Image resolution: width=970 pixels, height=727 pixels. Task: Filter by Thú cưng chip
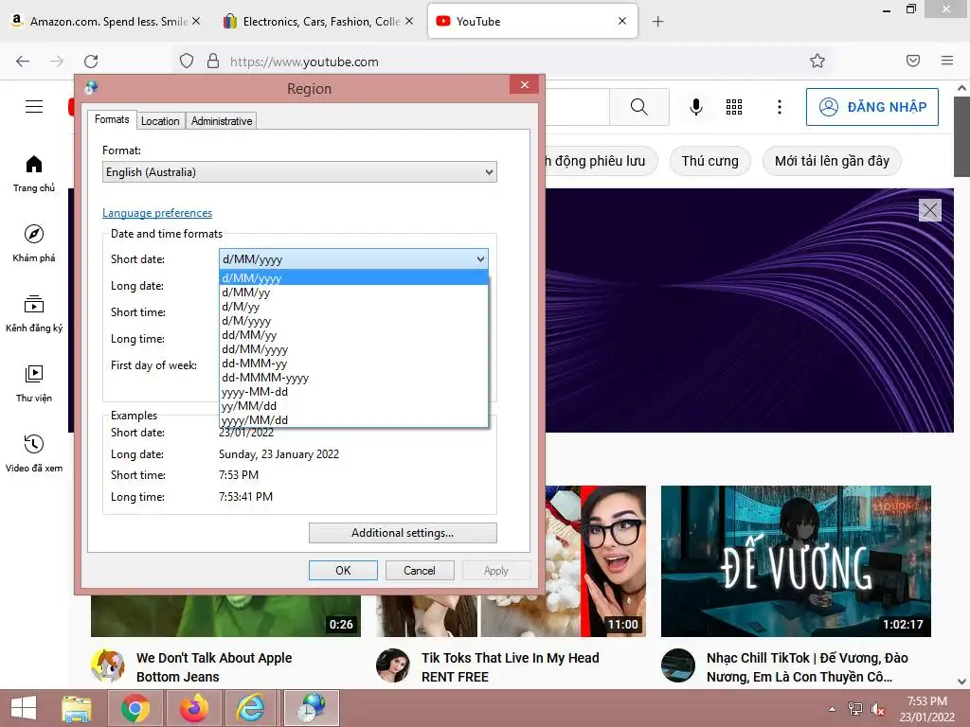(x=710, y=161)
